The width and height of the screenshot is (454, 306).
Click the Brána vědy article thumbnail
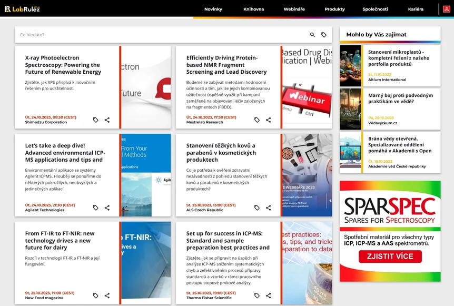click(x=351, y=153)
